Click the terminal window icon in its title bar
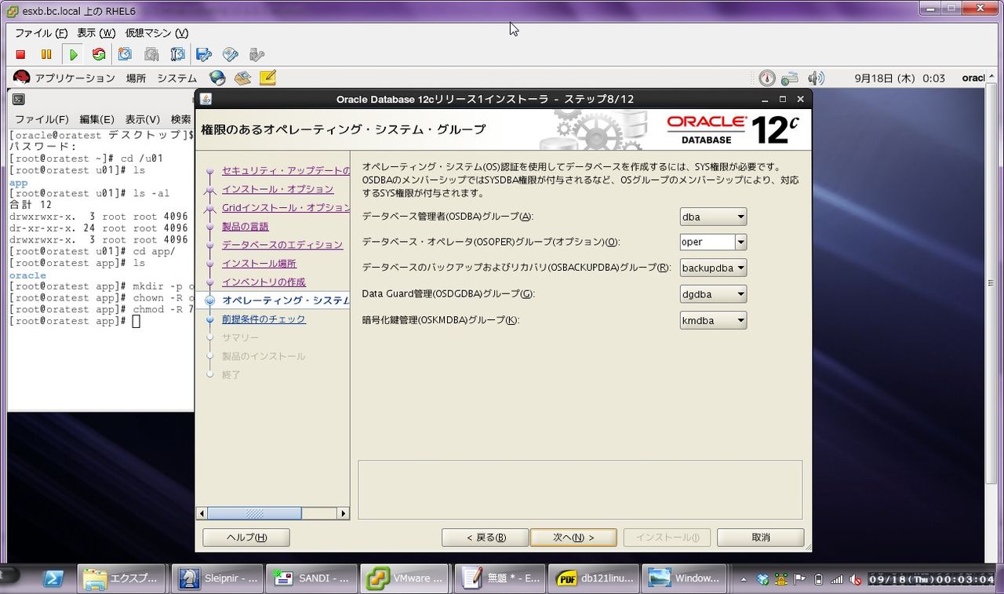 (19, 100)
